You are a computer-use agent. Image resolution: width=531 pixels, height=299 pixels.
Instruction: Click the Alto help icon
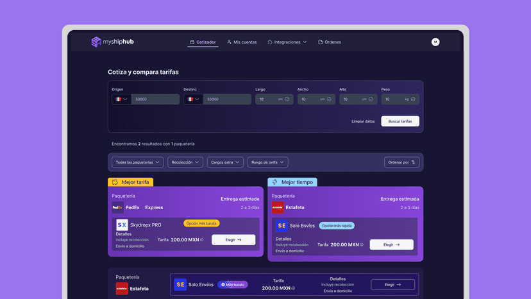pos(371,99)
